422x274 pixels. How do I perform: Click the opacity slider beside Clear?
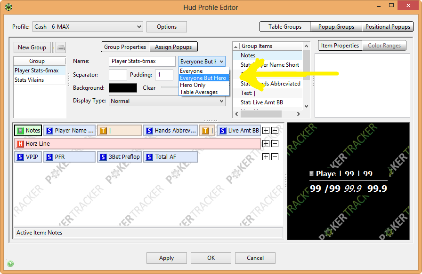pyautogui.click(x=170, y=87)
